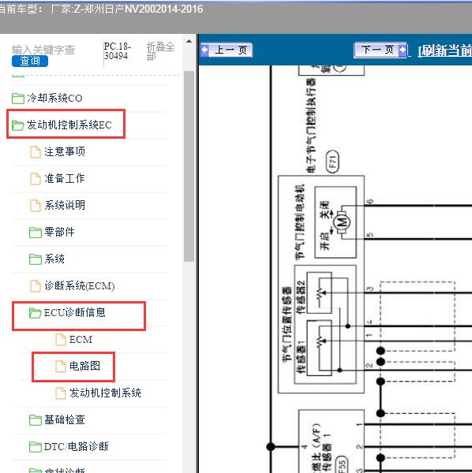Expand the DTC/电路诊断 folder
The height and width of the screenshot is (473, 472).
point(76,447)
